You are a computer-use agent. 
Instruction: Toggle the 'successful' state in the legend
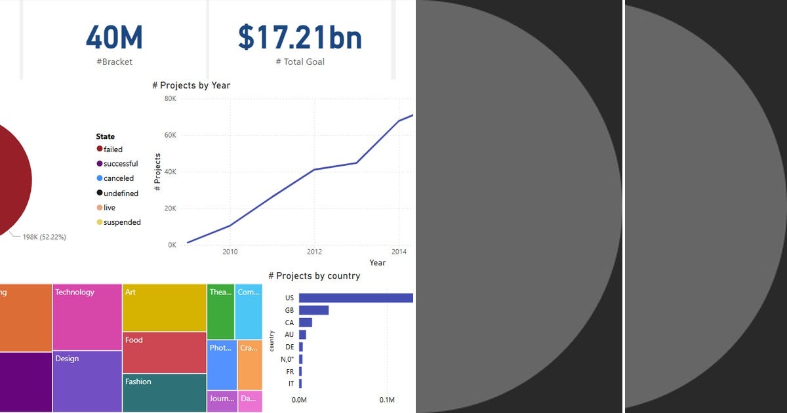point(121,163)
